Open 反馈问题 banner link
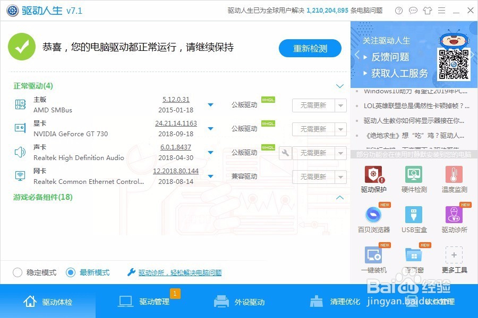 (390, 57)
